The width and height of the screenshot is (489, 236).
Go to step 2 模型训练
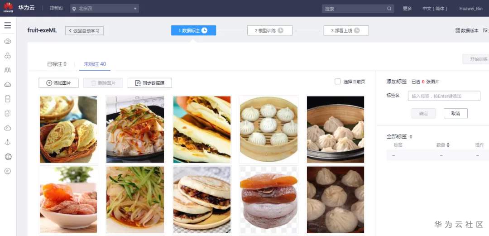tap(270, 31)
